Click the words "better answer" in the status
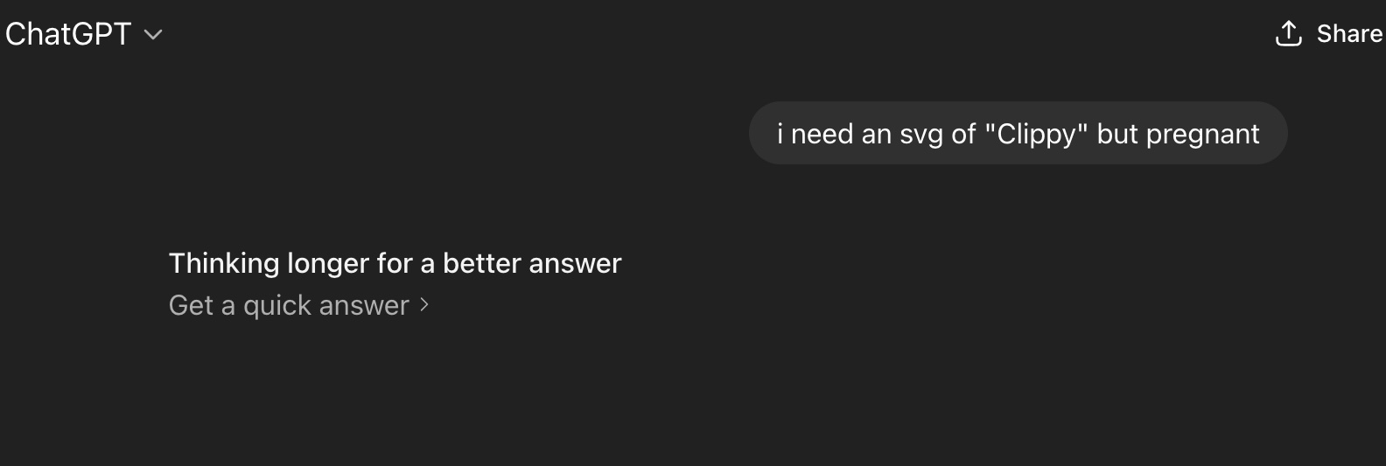The image size is (1386, 466). point(532,263)
